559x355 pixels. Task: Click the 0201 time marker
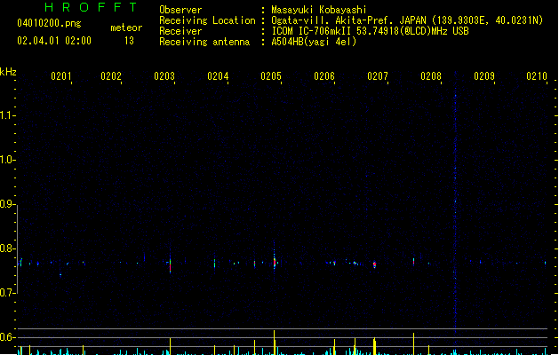[x=61, y=76]
